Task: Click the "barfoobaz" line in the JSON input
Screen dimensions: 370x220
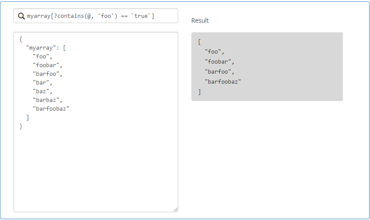Action: coord(51,109)
